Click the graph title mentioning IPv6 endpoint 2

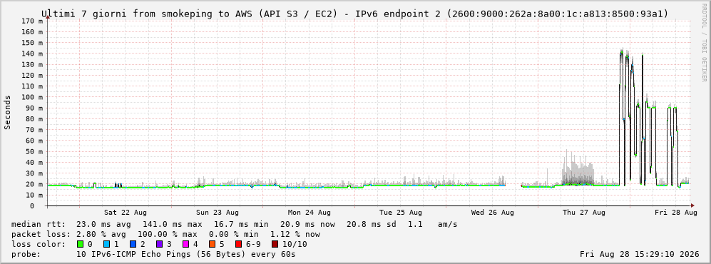tap(355, 14)
